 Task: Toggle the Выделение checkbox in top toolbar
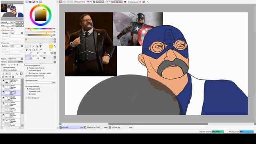coord(75,2)
